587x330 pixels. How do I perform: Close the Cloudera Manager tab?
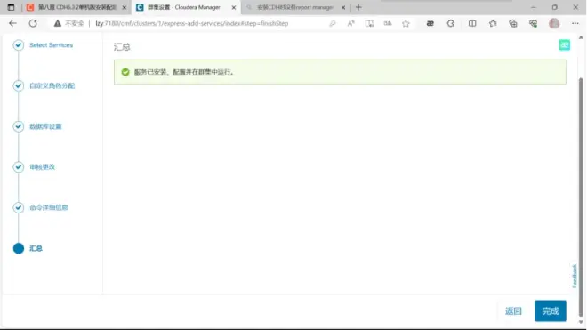click(234, 7)
